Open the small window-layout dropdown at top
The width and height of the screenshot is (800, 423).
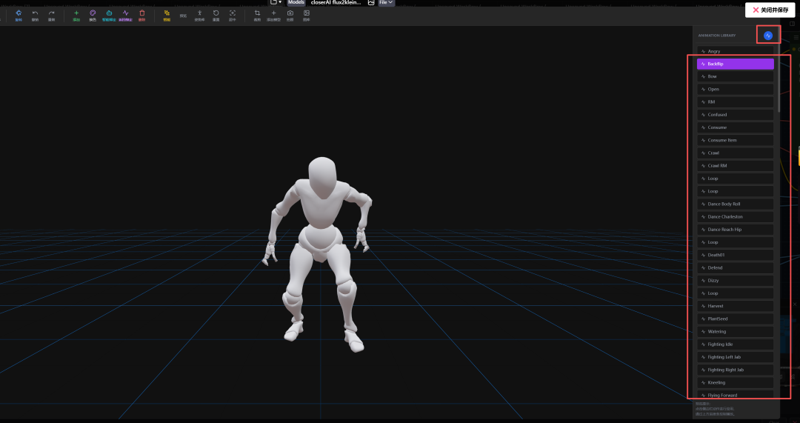[276, 2]
